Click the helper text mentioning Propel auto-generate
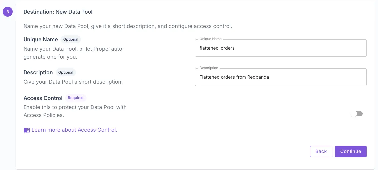The image size is (378, 170). click(74, 53)
